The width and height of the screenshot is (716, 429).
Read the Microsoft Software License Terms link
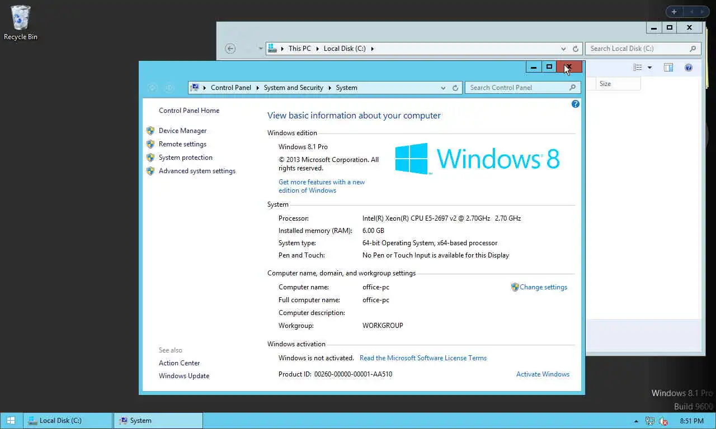(423, 358)
